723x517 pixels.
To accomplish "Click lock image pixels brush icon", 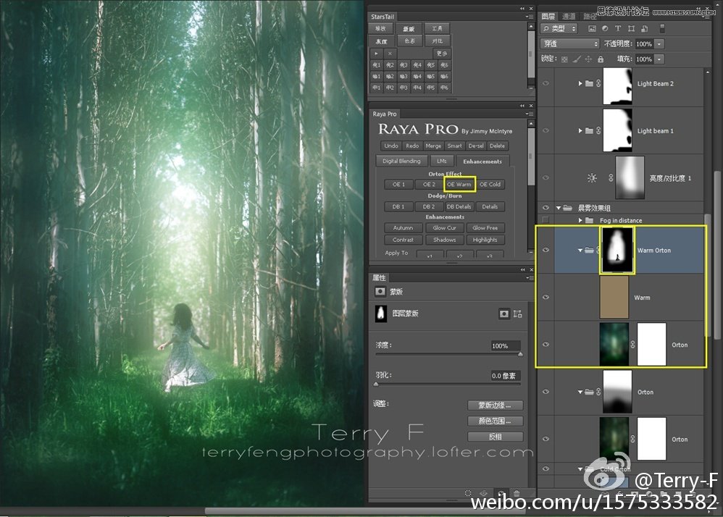I will [577, 59].
